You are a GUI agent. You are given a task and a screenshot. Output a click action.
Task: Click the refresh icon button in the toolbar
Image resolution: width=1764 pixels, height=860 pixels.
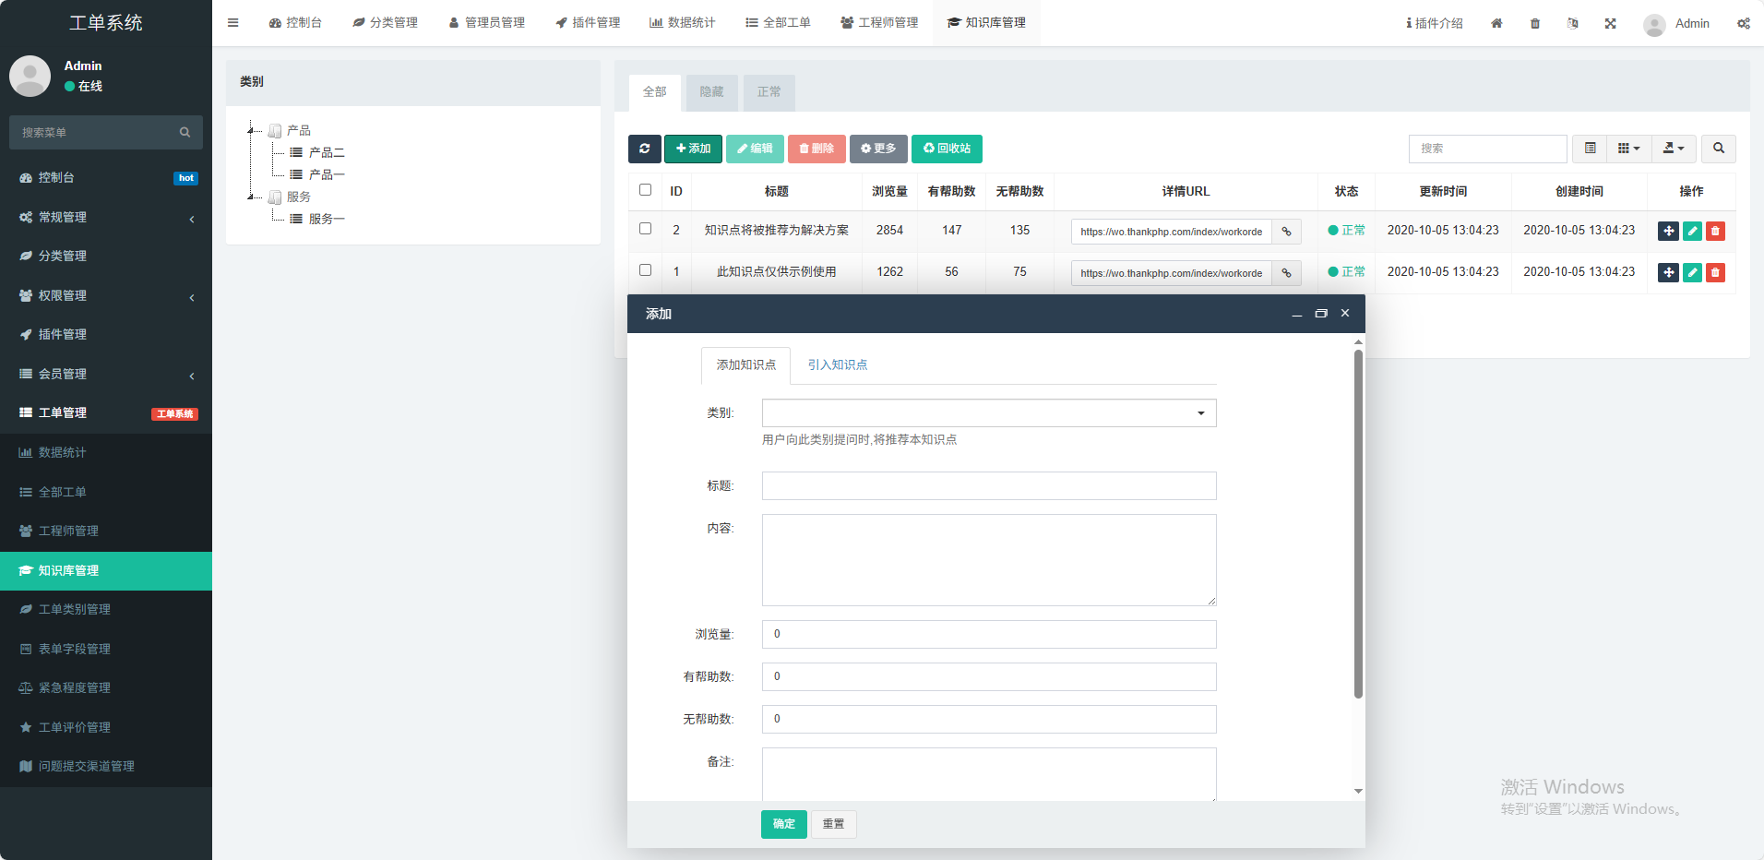pos(644,149)
